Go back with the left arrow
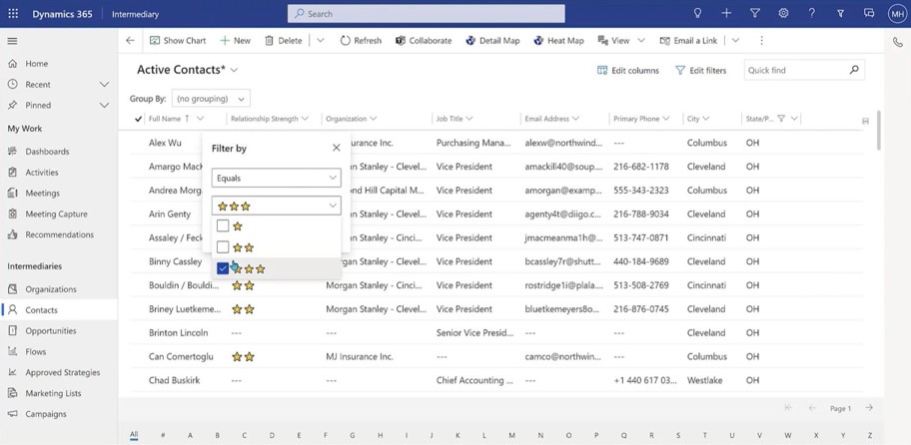Screen dimensions: 911x445 [130, 41]
